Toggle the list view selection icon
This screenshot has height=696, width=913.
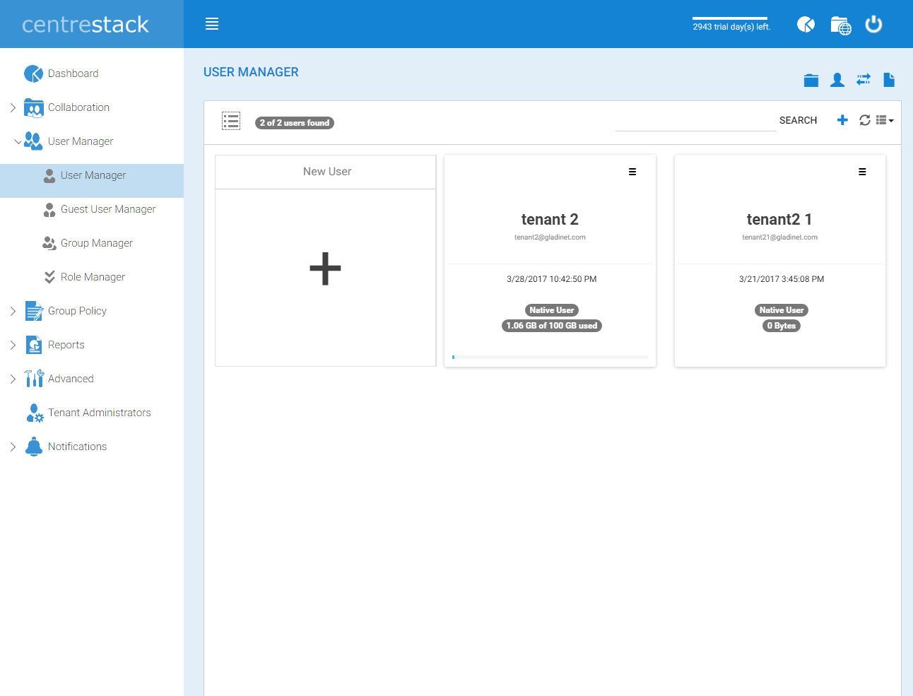[x=231, y=121]
